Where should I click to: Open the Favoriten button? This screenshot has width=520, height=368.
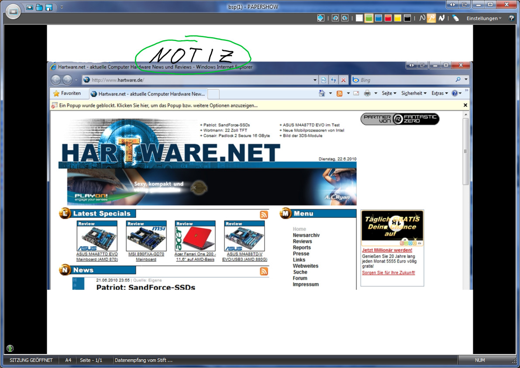coord(67,93)
